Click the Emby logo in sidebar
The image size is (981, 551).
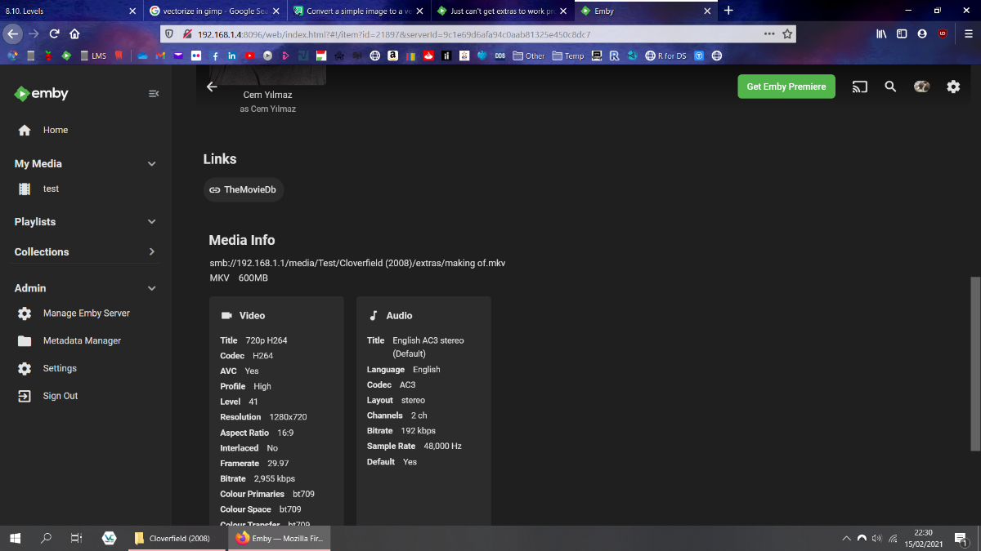click(42, 94)
